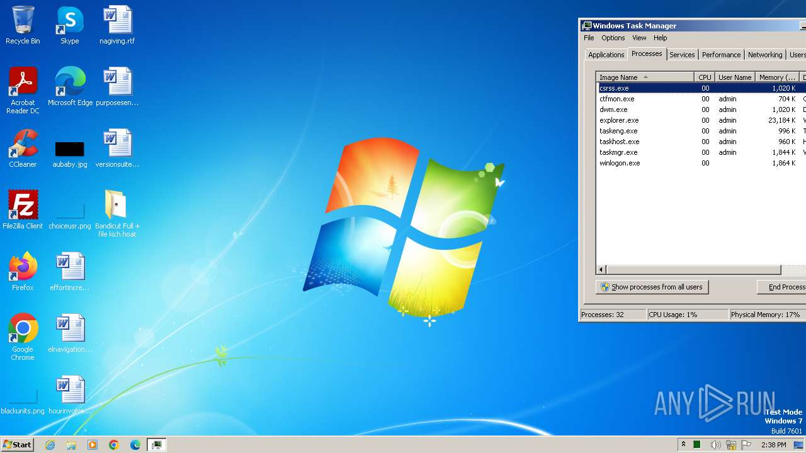Select the taskeng.exe process row
The height and width of the screenshot is (453, 806).
coord(701,131)
